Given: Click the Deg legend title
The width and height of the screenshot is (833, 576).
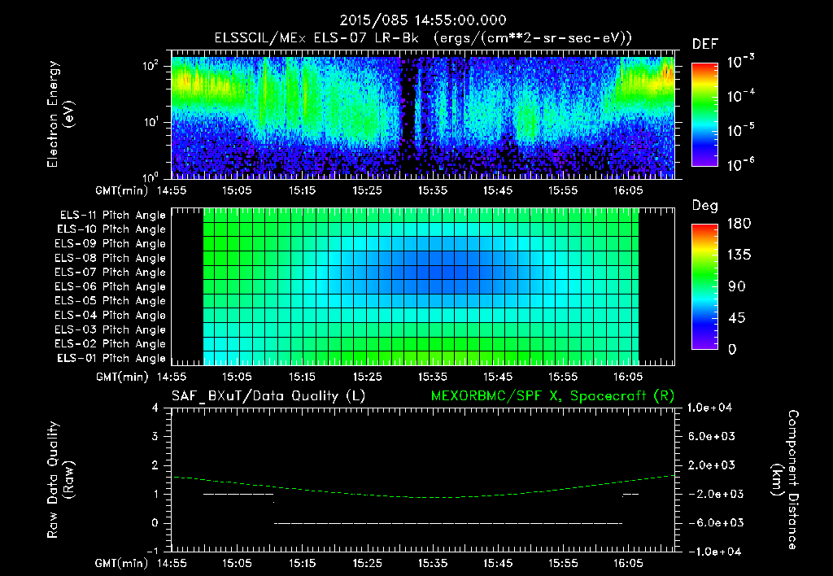Looking at the screenshot, I should [x=705, y=206].
